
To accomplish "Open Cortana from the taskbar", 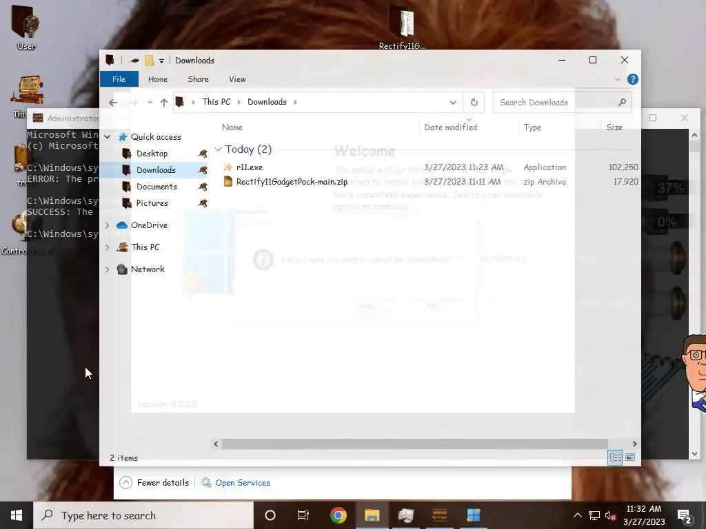I will 270,515.
